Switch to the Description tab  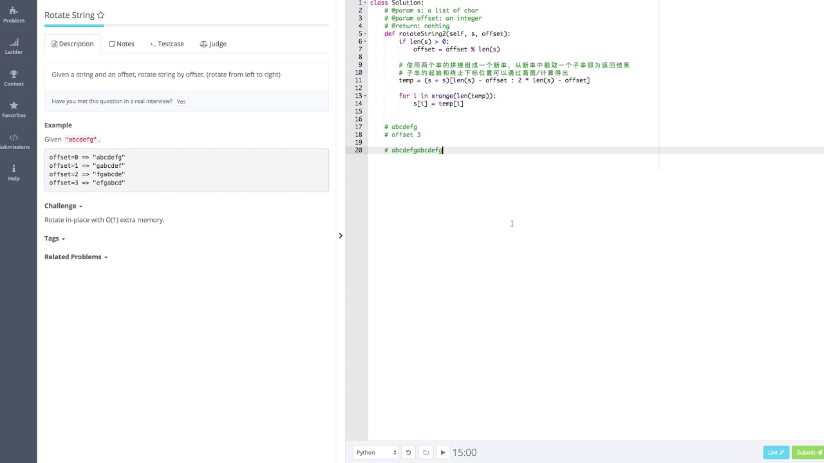coord(73,44)
